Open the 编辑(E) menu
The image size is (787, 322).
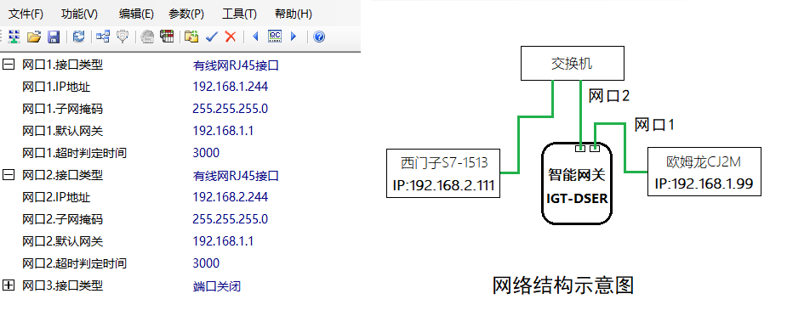pos(136,14)
